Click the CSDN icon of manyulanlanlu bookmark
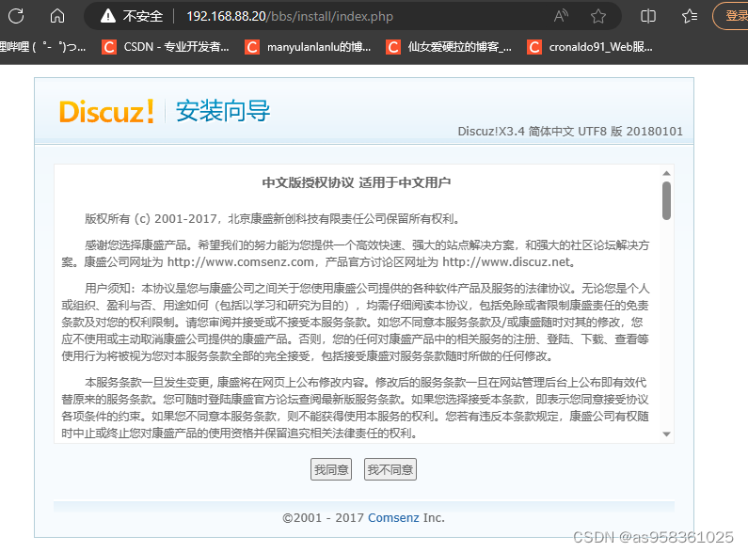This screenshot has width=748, height=552. coord(252,47)
